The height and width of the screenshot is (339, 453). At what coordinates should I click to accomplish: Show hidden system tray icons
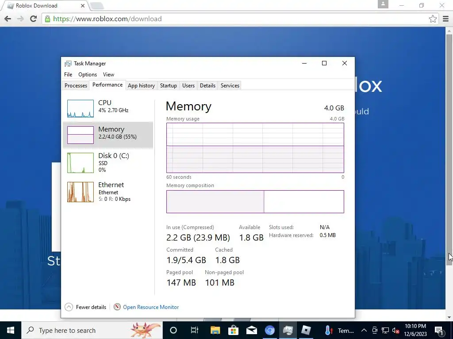pos(364,330)
